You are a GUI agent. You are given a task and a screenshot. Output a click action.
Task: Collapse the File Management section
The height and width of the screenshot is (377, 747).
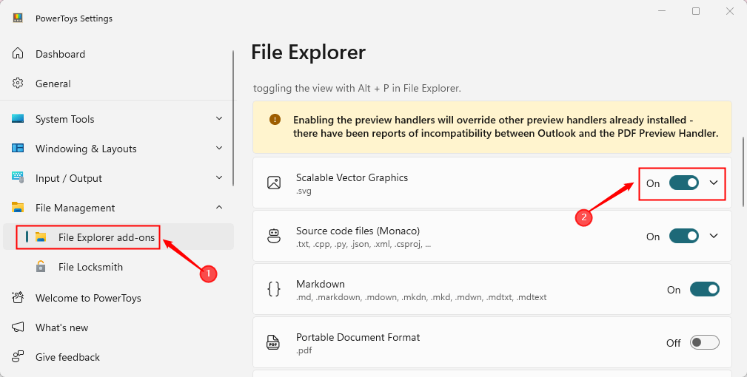pos(219,208)
